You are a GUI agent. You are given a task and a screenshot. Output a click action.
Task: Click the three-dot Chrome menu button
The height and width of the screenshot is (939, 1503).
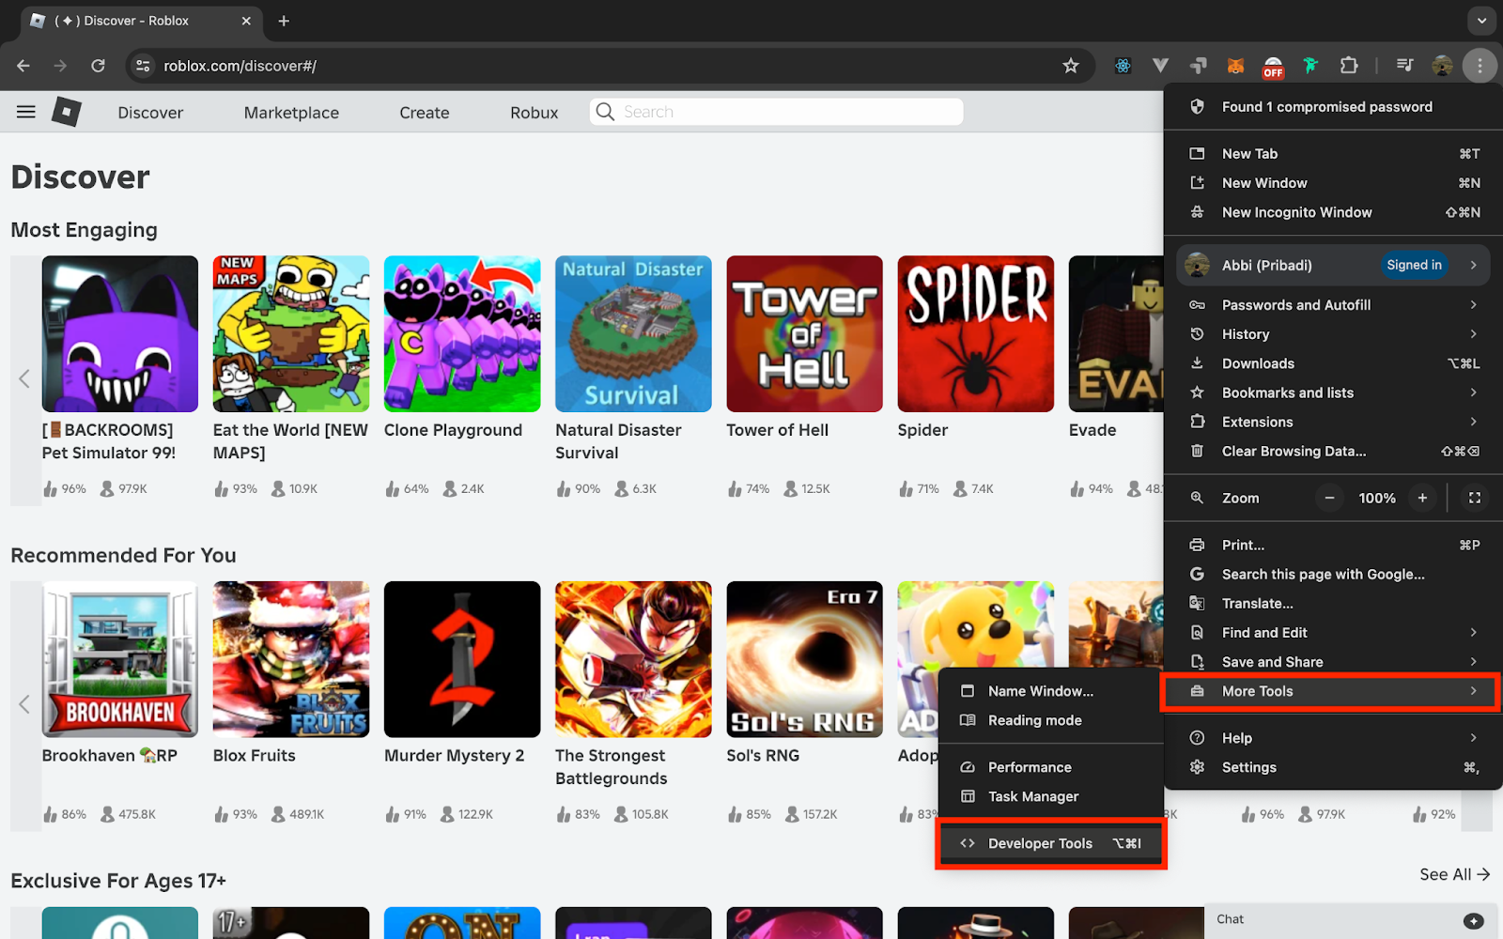click(1480, 66)
